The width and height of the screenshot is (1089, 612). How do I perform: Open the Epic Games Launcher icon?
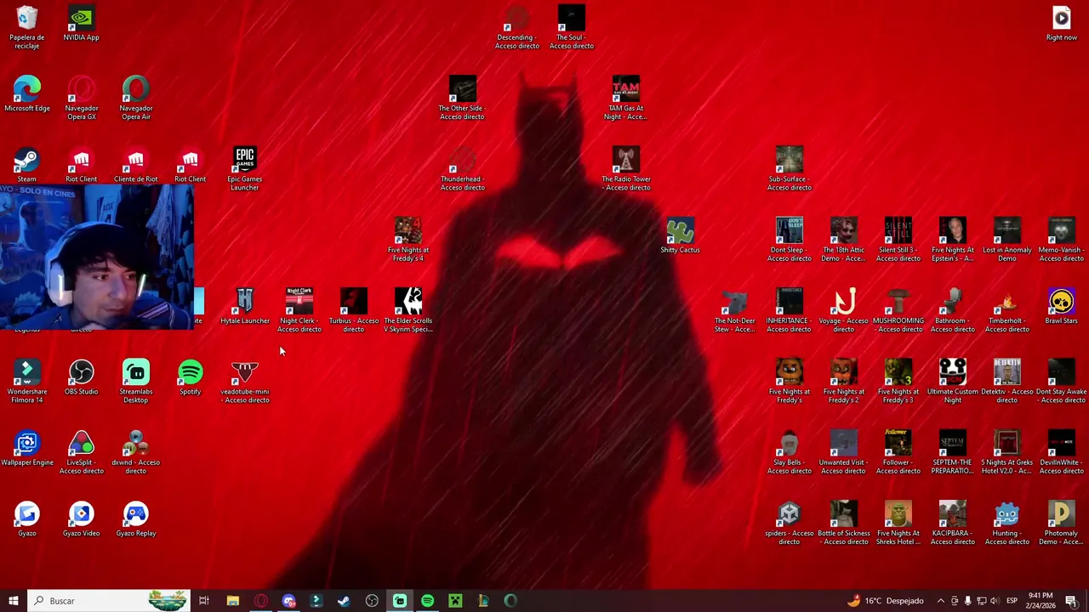point(245,169)
